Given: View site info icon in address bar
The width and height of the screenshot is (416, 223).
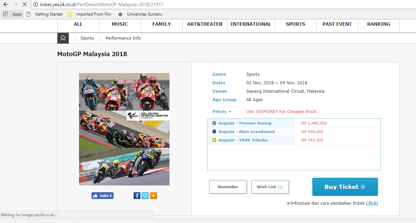Looking at the screenshot, I should [35, 5].
